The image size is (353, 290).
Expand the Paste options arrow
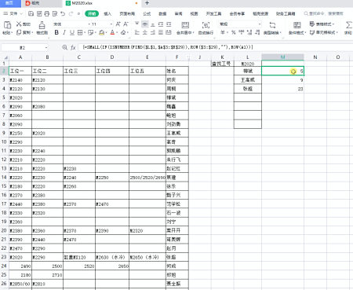12,33
